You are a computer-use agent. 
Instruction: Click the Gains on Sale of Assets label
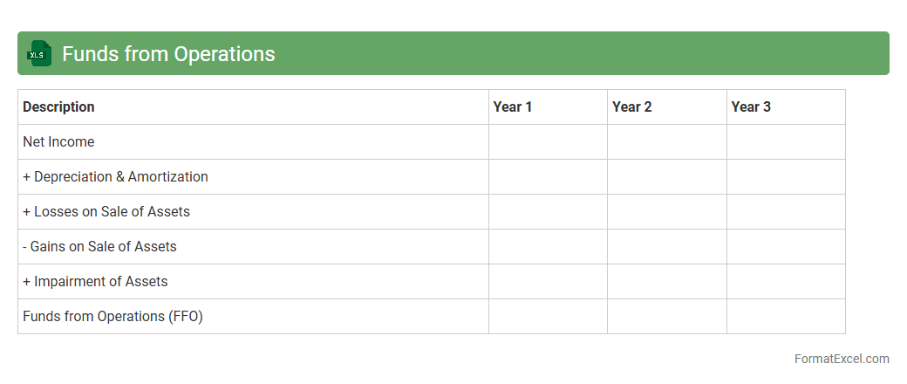[99, 246]
